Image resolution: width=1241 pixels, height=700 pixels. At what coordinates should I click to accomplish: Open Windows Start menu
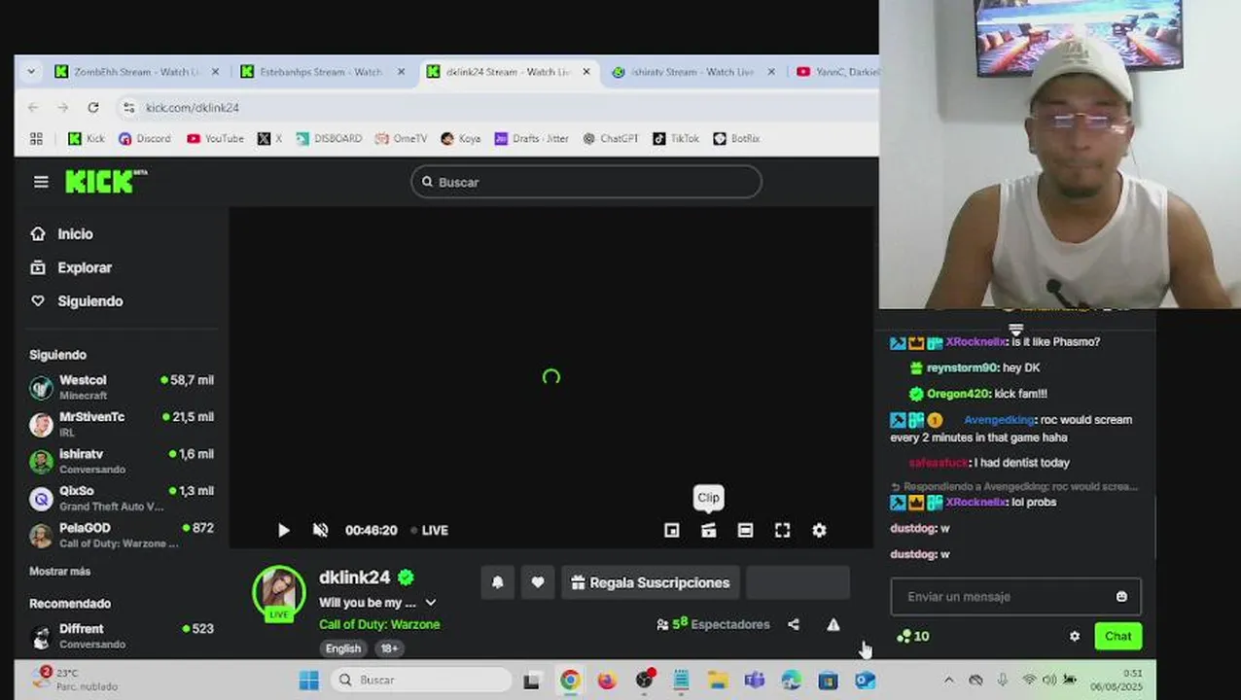click(x=308, y=681)
